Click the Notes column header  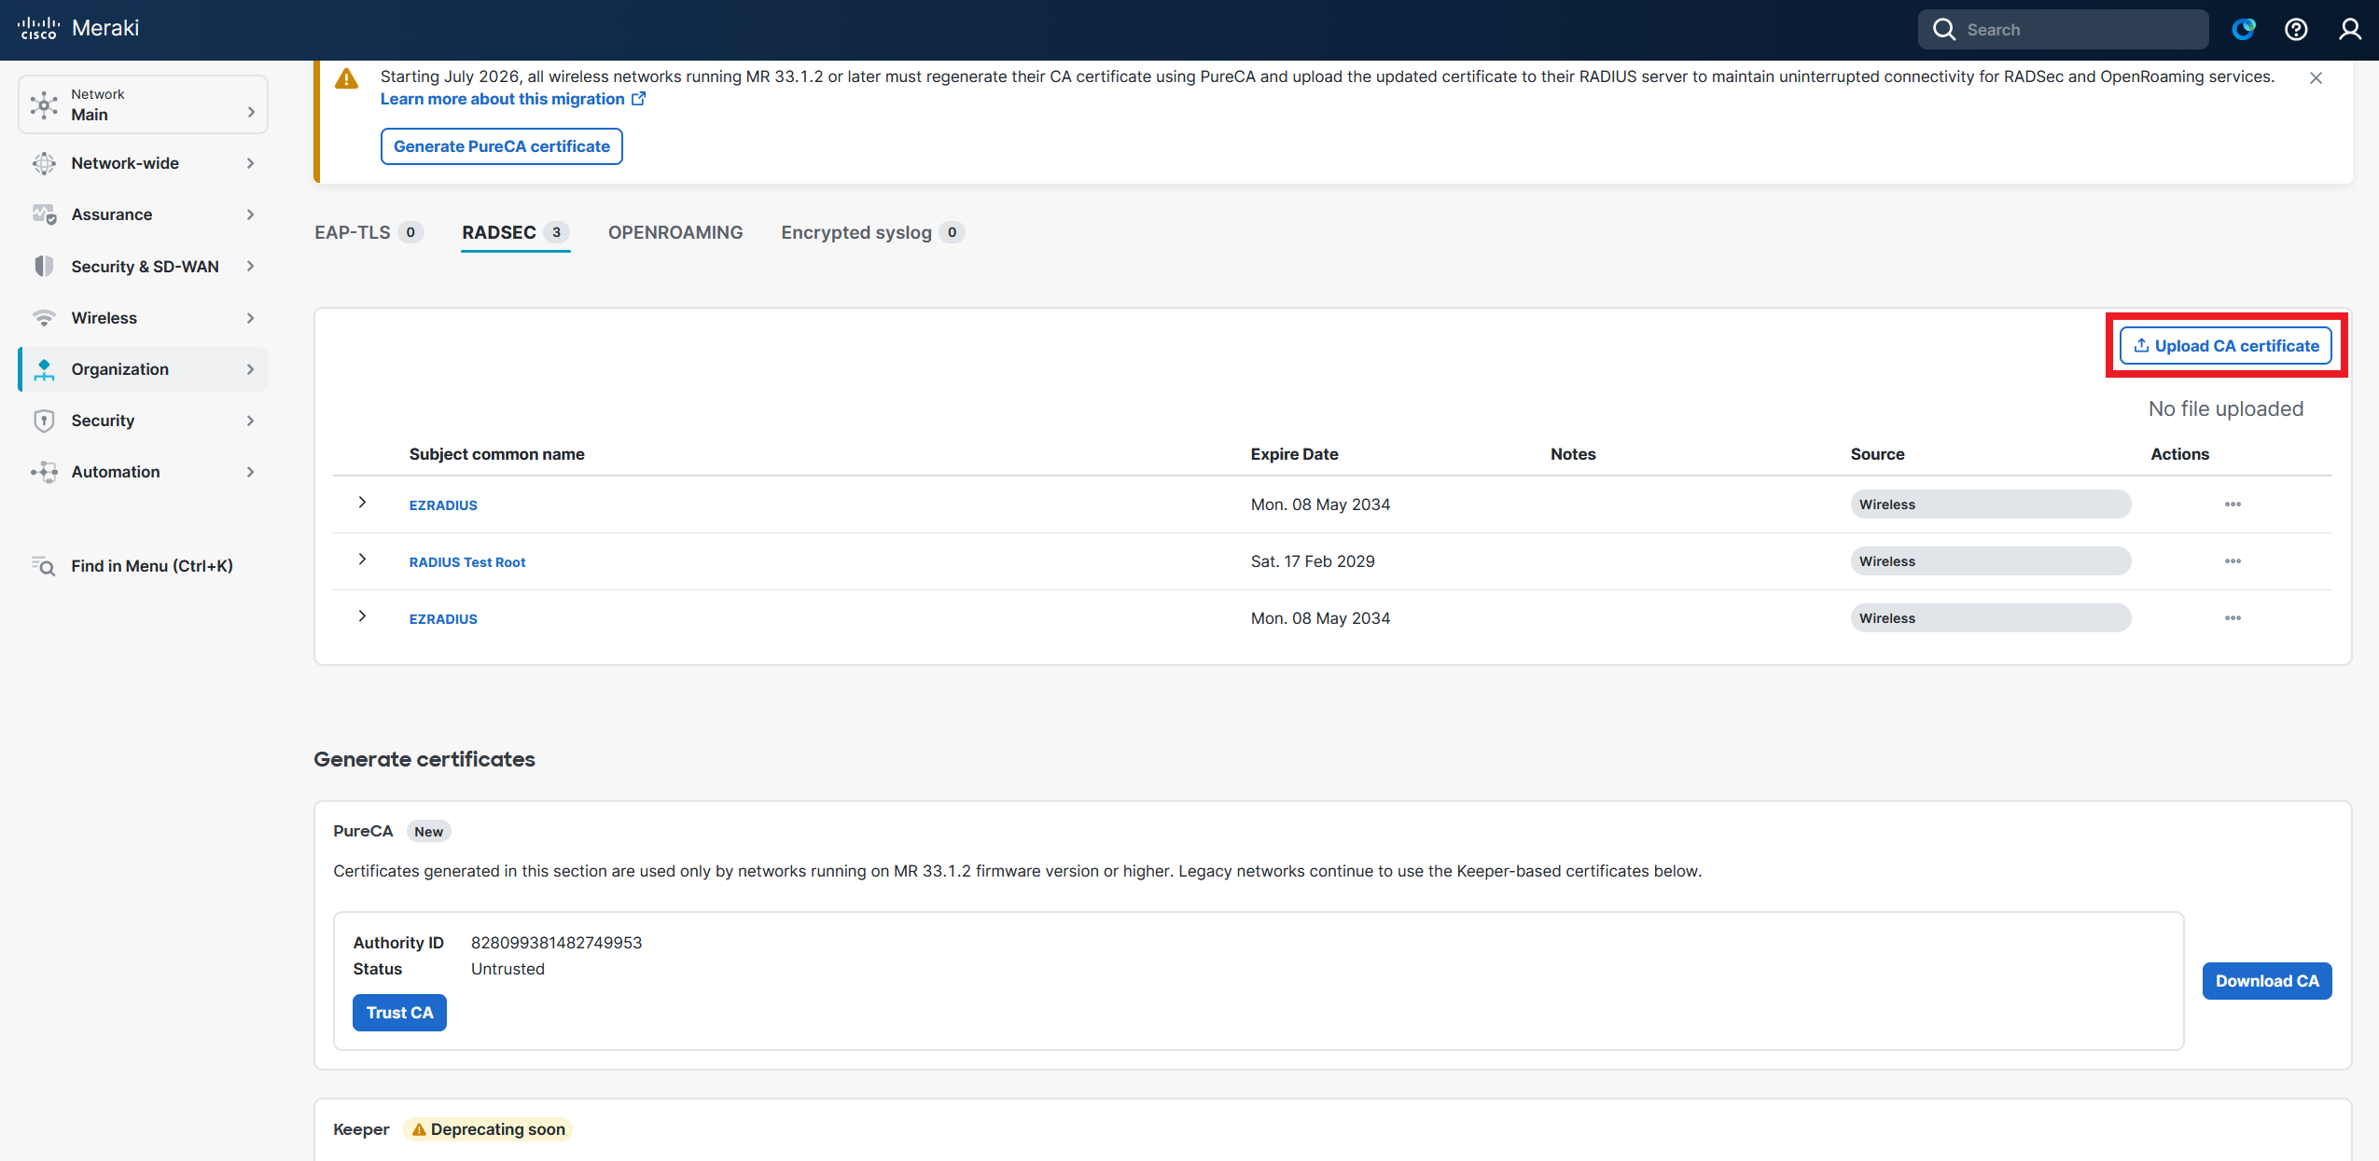(1573, 454)
